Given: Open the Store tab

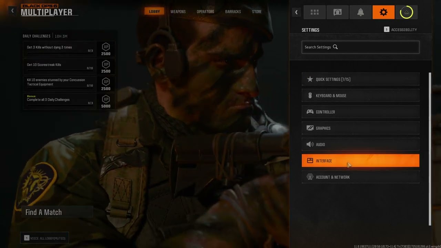Looking at the screenshot, I should pyautogui.click(x=257, y=11).
